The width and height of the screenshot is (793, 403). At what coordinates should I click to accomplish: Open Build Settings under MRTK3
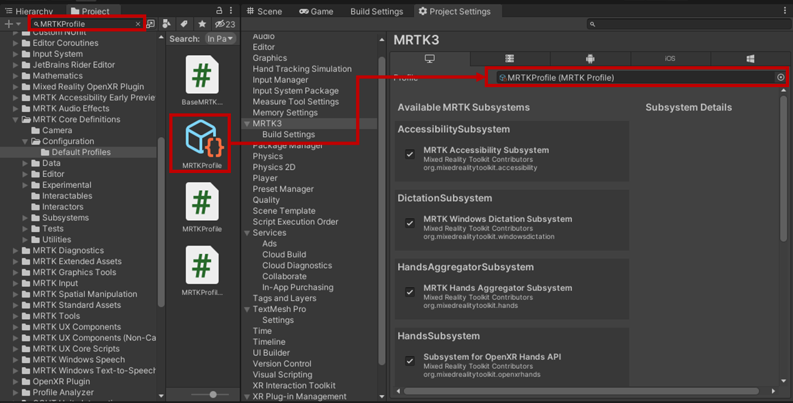[289, 134]
